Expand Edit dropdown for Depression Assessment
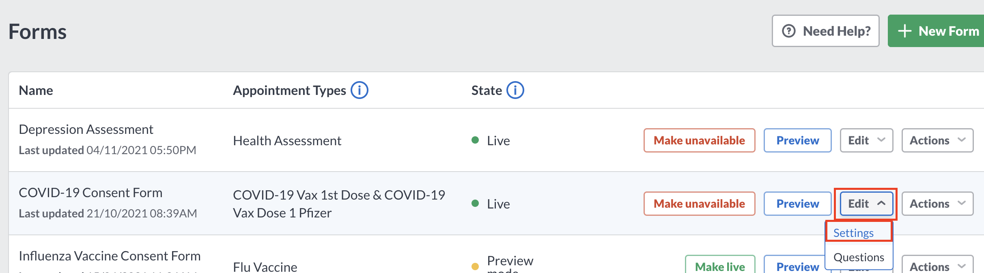This screenshot has width=984, height=273. click(x=867, y=140)
